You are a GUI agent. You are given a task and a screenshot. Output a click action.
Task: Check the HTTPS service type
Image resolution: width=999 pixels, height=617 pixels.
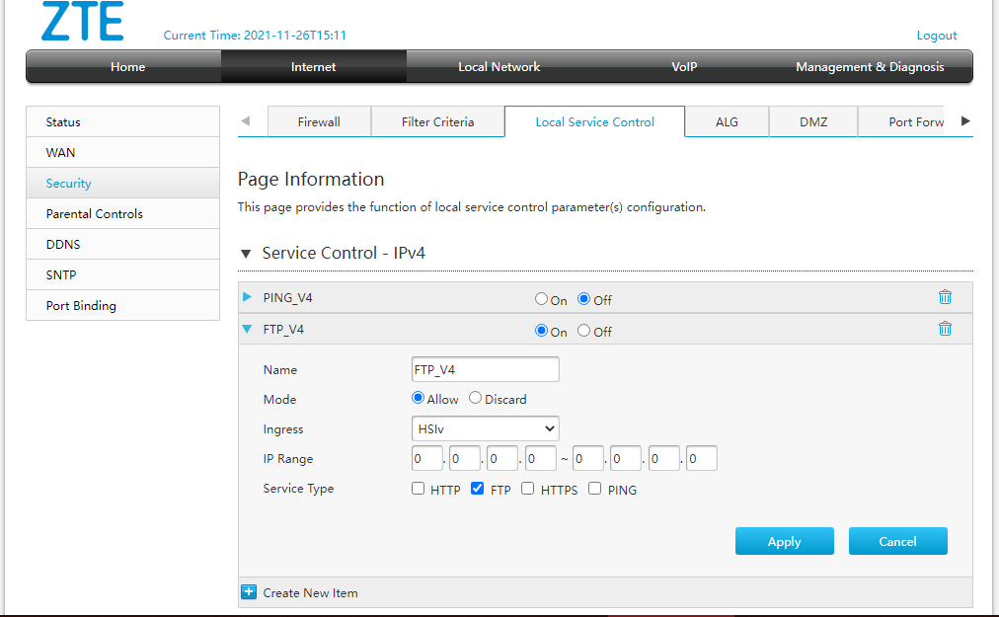tap(528, 489)
